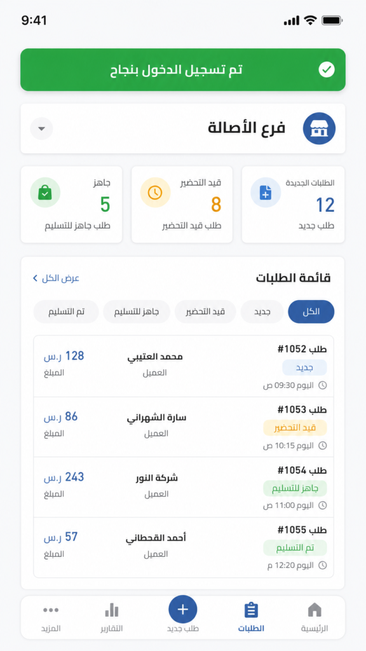Tap the clock icon beside اليوم 11:00 ص

pos(322,505)
